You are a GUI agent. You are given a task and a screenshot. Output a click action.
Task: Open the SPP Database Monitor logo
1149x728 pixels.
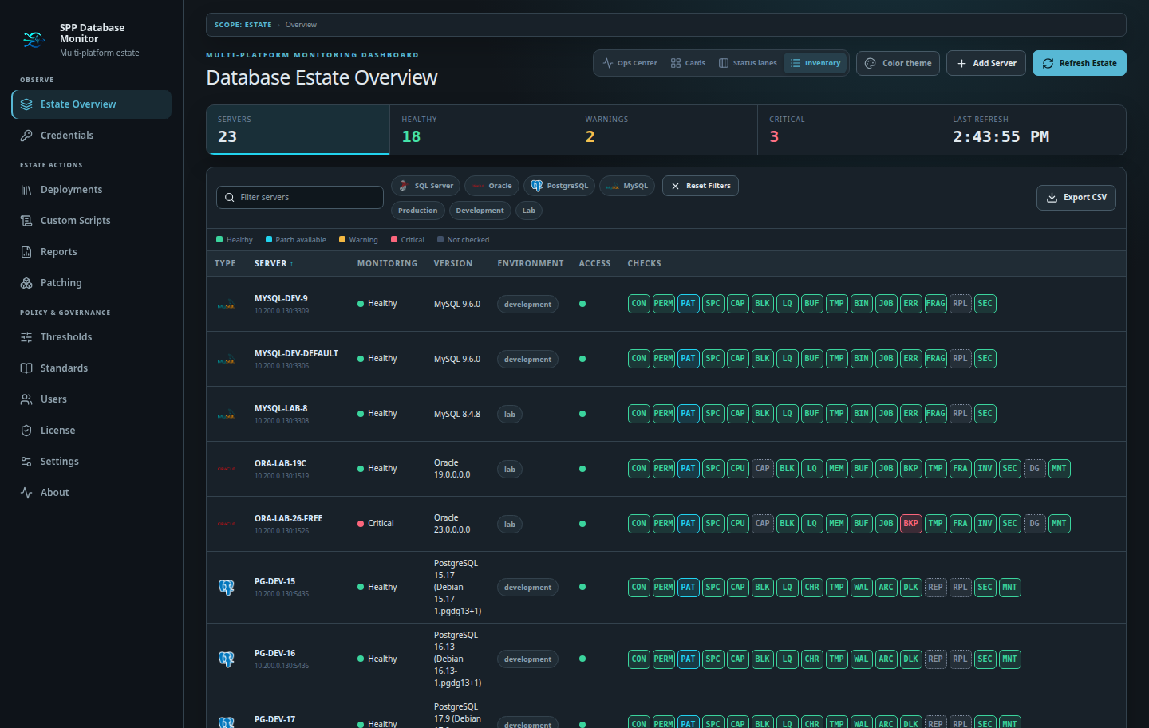pyautogui.click(x=34, y=39)
